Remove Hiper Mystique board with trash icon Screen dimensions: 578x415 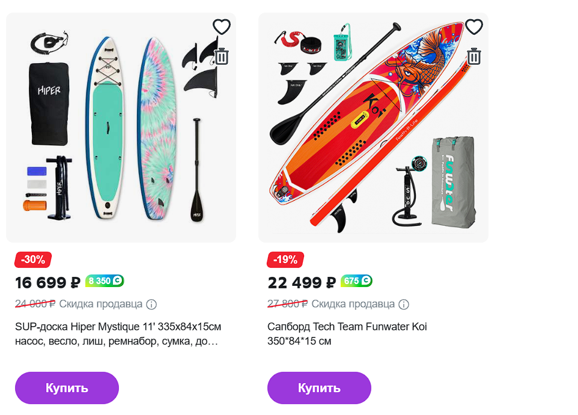[222, 56]
